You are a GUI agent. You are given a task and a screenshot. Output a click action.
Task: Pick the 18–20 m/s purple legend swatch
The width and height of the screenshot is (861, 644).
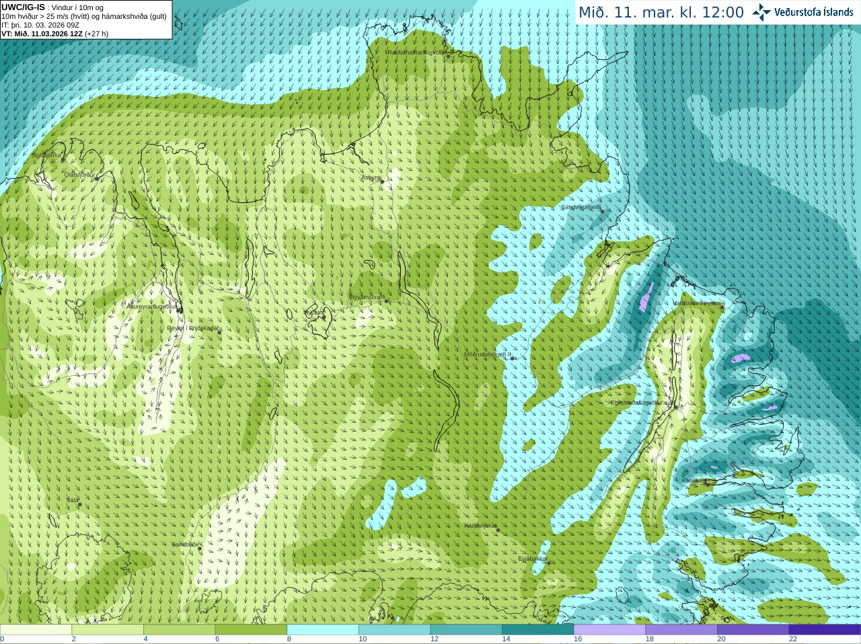click(x=681, y=630)
